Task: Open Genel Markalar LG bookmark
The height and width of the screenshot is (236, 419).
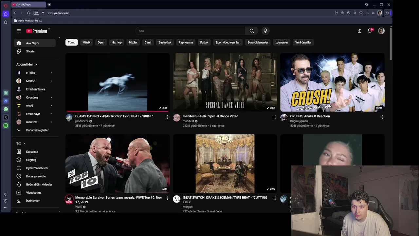Action: pyautogui.click(x=28, y=21)
